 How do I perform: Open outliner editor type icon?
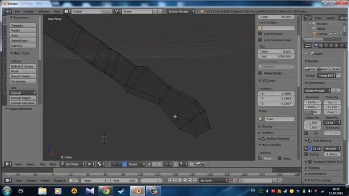point(308,18)
